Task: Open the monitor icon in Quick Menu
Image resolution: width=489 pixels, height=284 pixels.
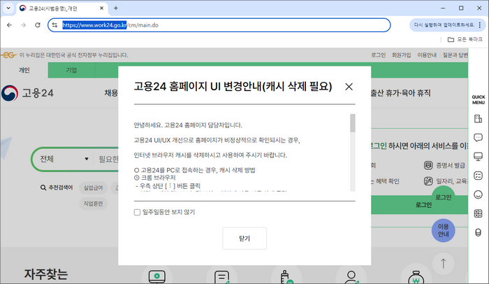Action: coord(478,157)
